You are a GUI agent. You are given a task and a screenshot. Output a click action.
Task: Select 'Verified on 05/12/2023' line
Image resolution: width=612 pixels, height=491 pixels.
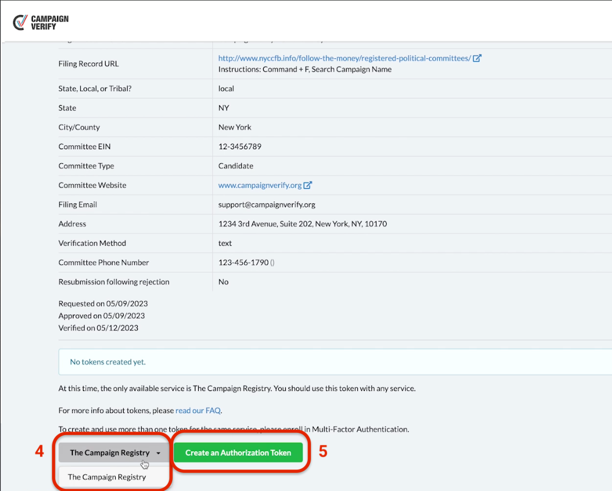pos(98,328)
